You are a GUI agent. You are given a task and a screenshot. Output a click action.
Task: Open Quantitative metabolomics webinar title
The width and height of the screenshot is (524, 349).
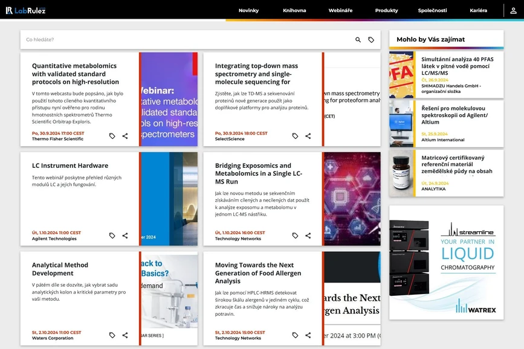(x=75, y=74)
